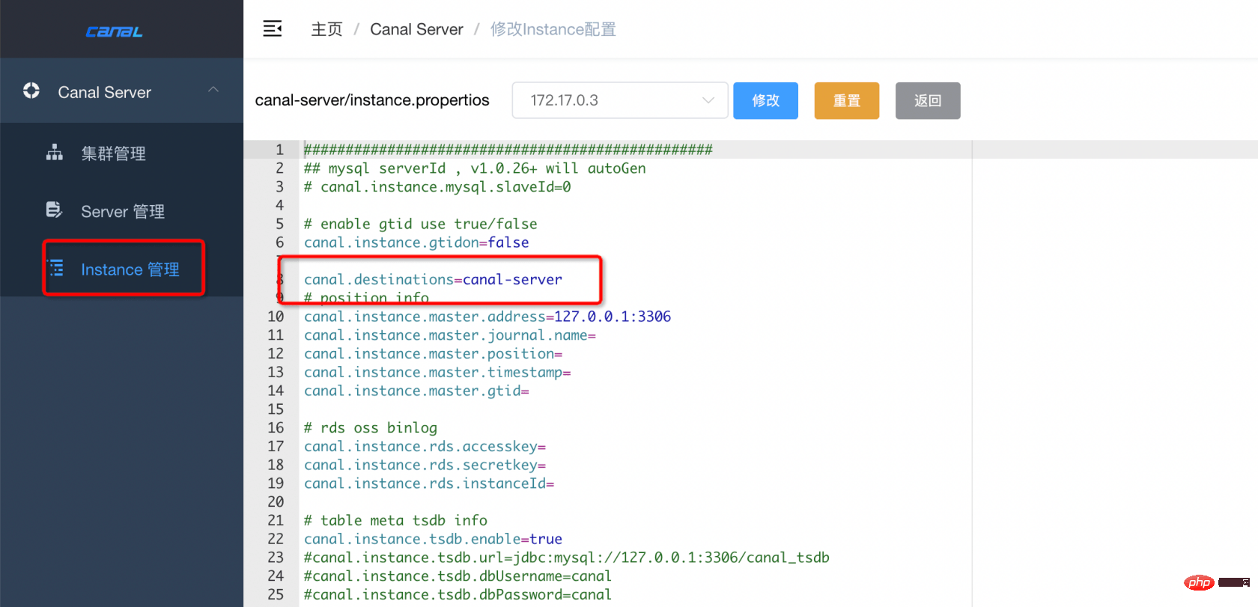The height and width of the screenshot is (607, 1258).
Task: Click line canal.destinations=canal-server
Action: 433,279
